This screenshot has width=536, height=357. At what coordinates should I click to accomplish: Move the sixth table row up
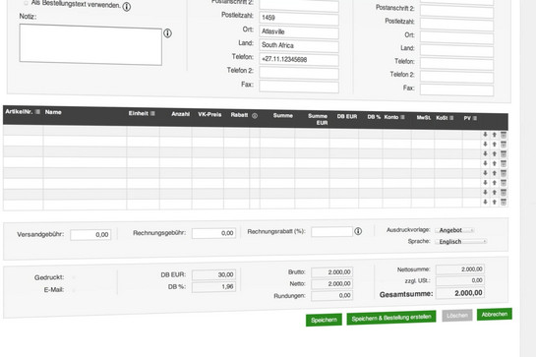(495, 183)
